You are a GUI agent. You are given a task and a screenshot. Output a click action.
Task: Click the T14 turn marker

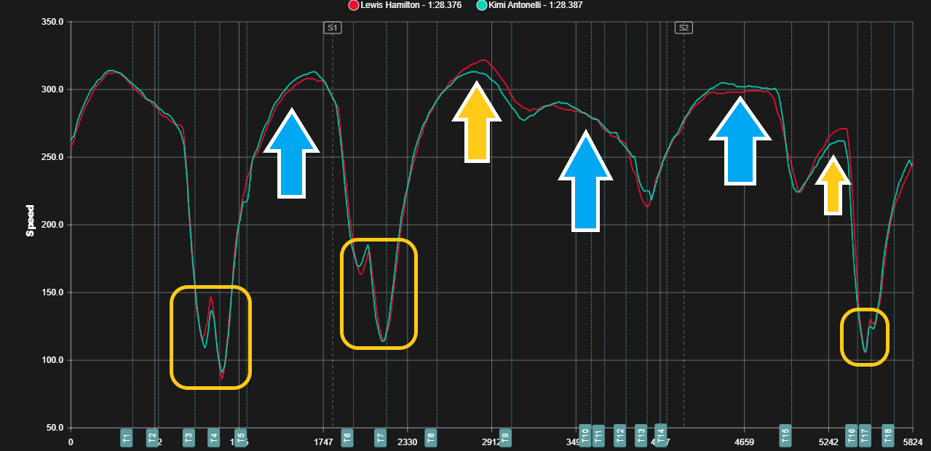tap(661, 435)
